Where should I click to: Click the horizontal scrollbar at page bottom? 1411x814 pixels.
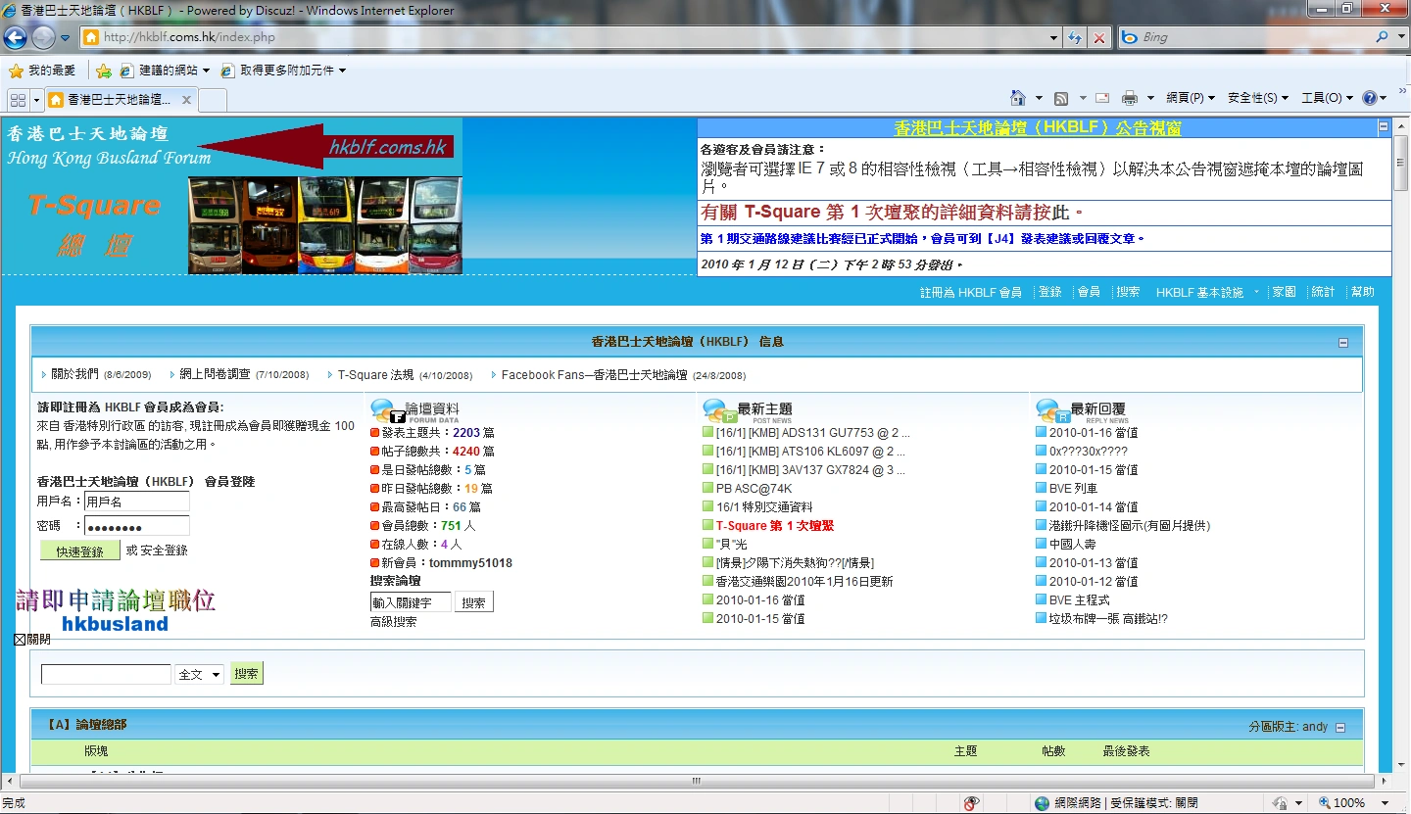pyautogui.click(x=697, y=782)
